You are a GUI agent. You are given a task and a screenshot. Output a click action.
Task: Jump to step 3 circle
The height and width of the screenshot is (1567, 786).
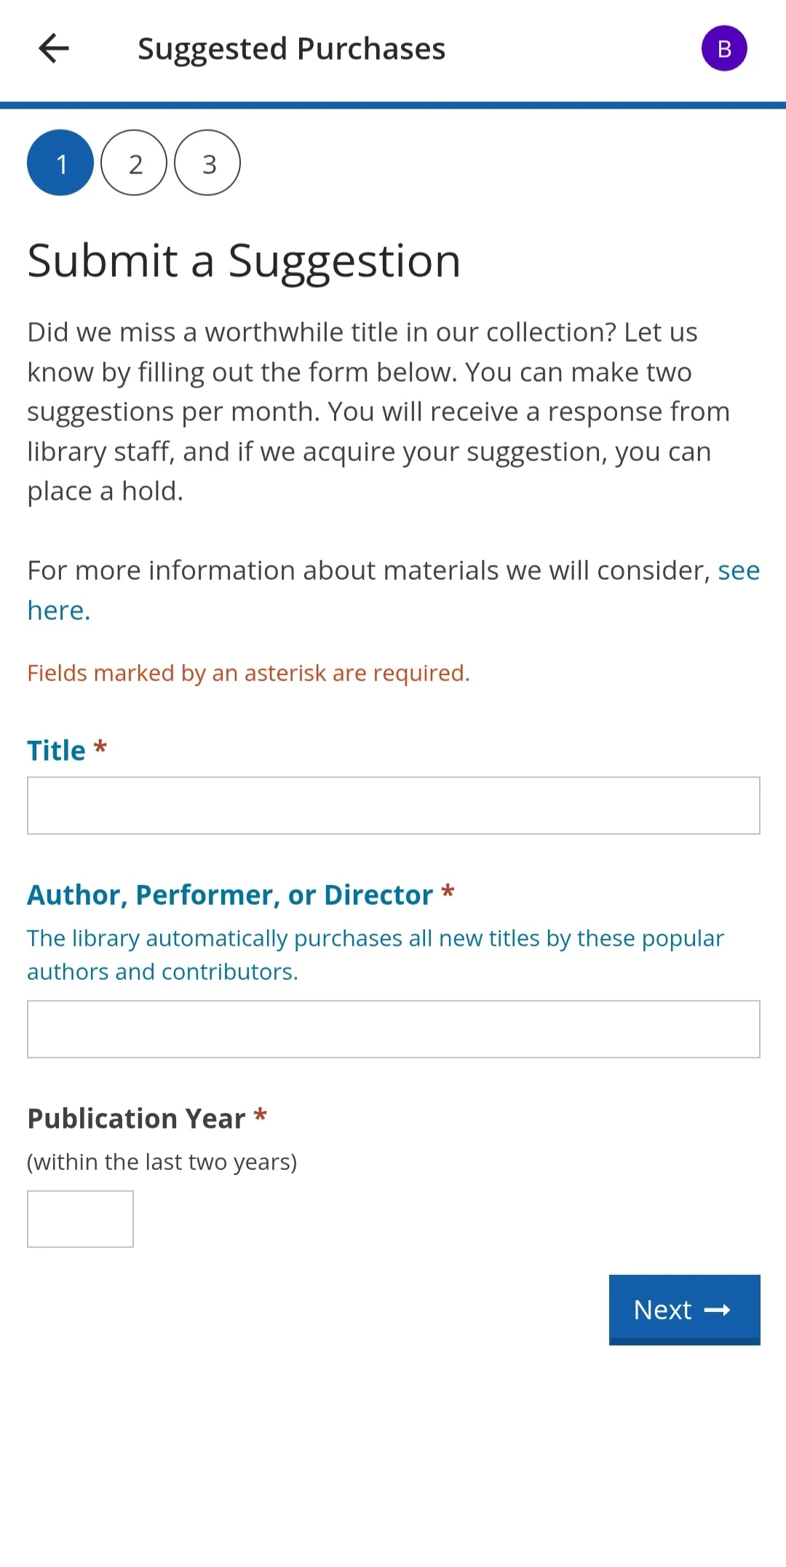tap(207, 163)
